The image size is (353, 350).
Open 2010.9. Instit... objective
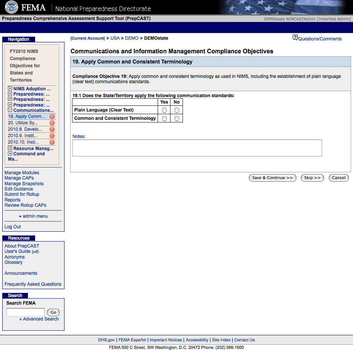[23, 136]
